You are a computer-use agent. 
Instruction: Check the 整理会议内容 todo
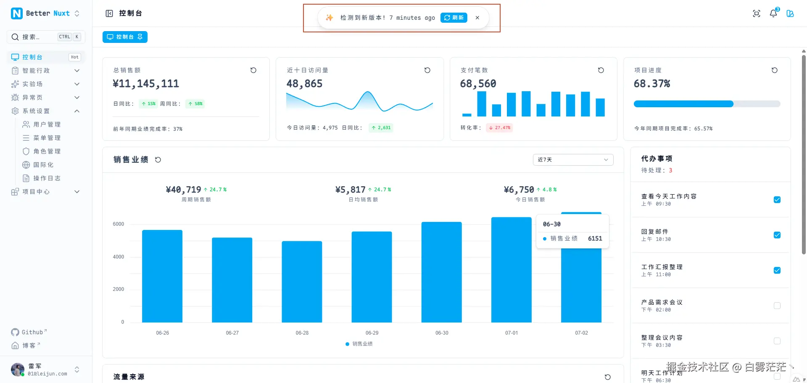click(777, 341)
